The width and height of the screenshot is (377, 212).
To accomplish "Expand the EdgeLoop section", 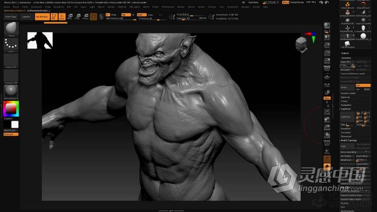I will 345,97.
